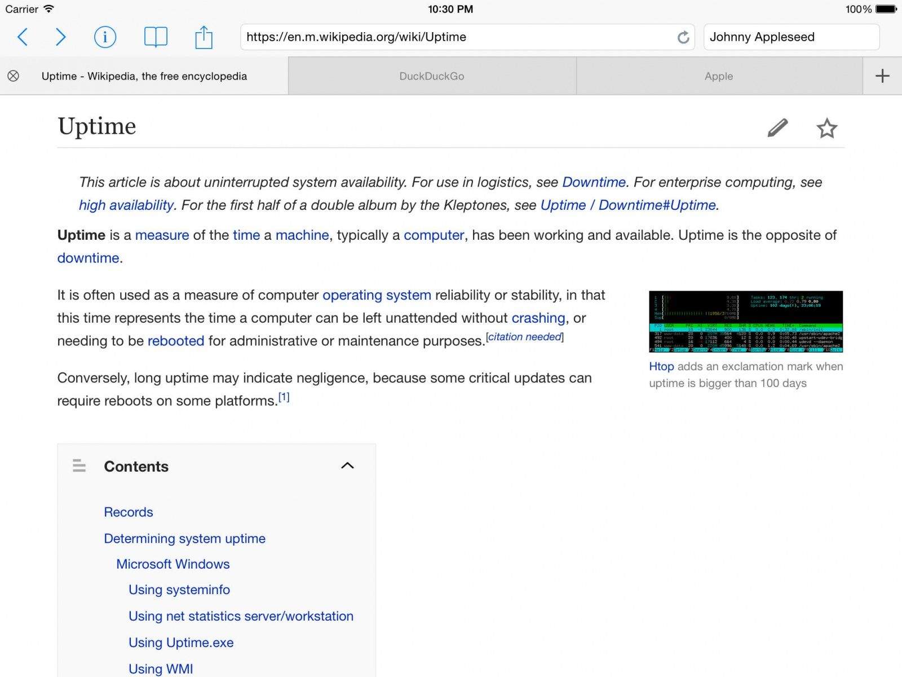Reload the page with refresh icon
This screenshot has height=677, width=902.
(x=683, y=37)
